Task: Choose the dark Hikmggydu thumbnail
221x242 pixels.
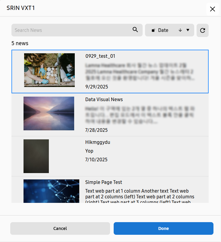Action: (36, 156)
